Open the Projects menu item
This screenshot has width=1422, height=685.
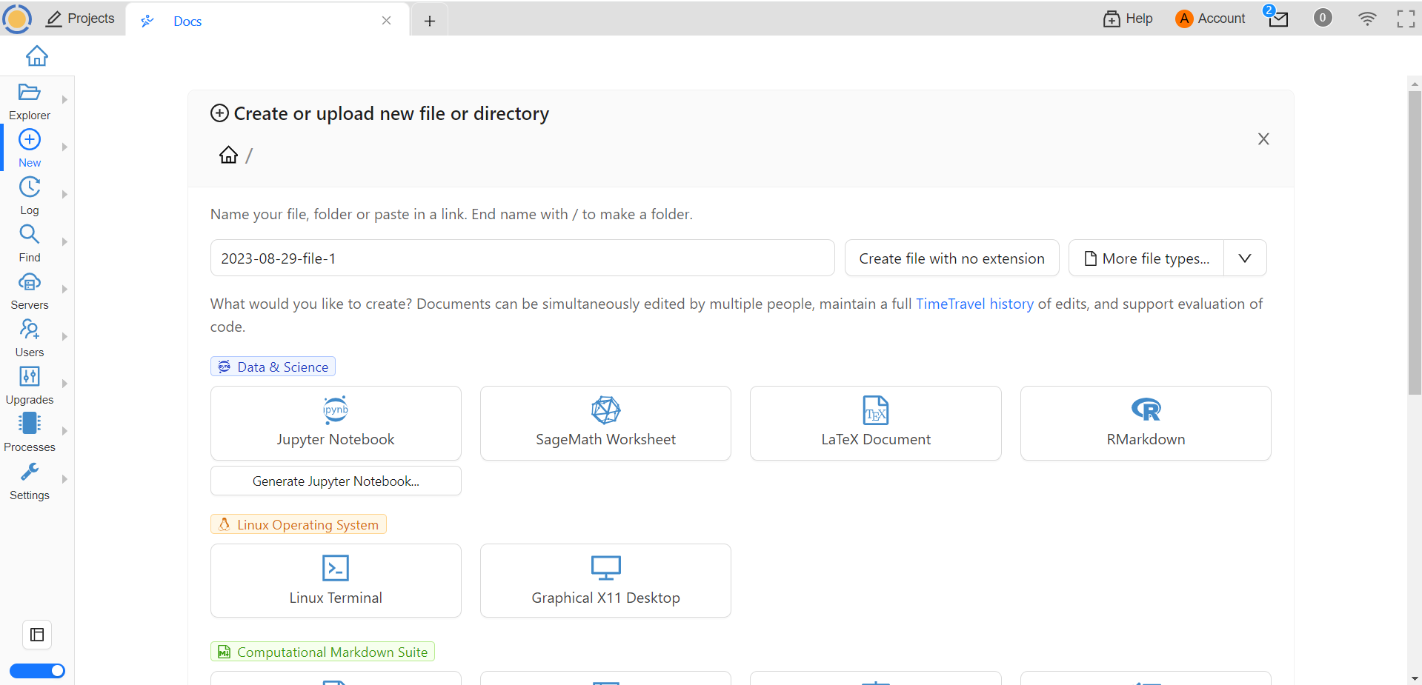pos(81,19)
